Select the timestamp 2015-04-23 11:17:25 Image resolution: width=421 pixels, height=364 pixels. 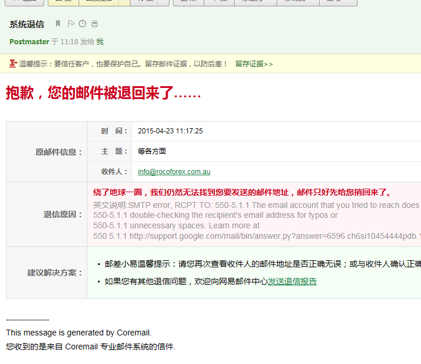pyautogui.click(x=170, y=131)
